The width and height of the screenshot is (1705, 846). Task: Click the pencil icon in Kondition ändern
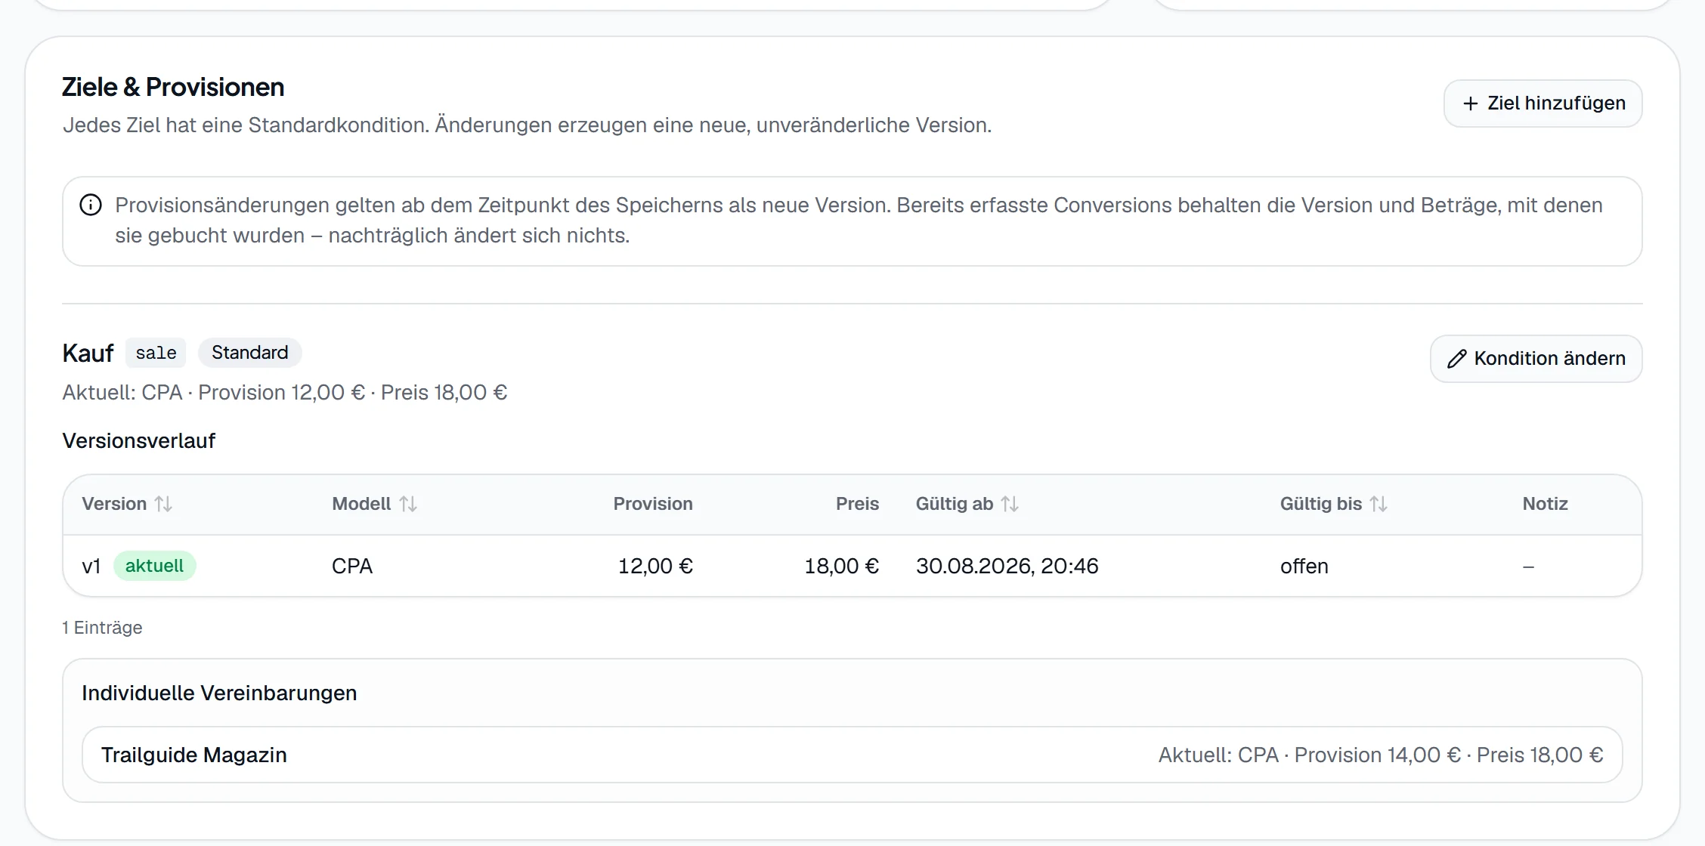tap(1456, 359)
